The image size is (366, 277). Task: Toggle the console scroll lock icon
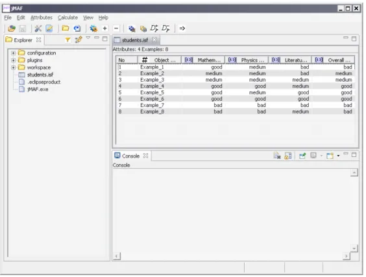(288, 156)
